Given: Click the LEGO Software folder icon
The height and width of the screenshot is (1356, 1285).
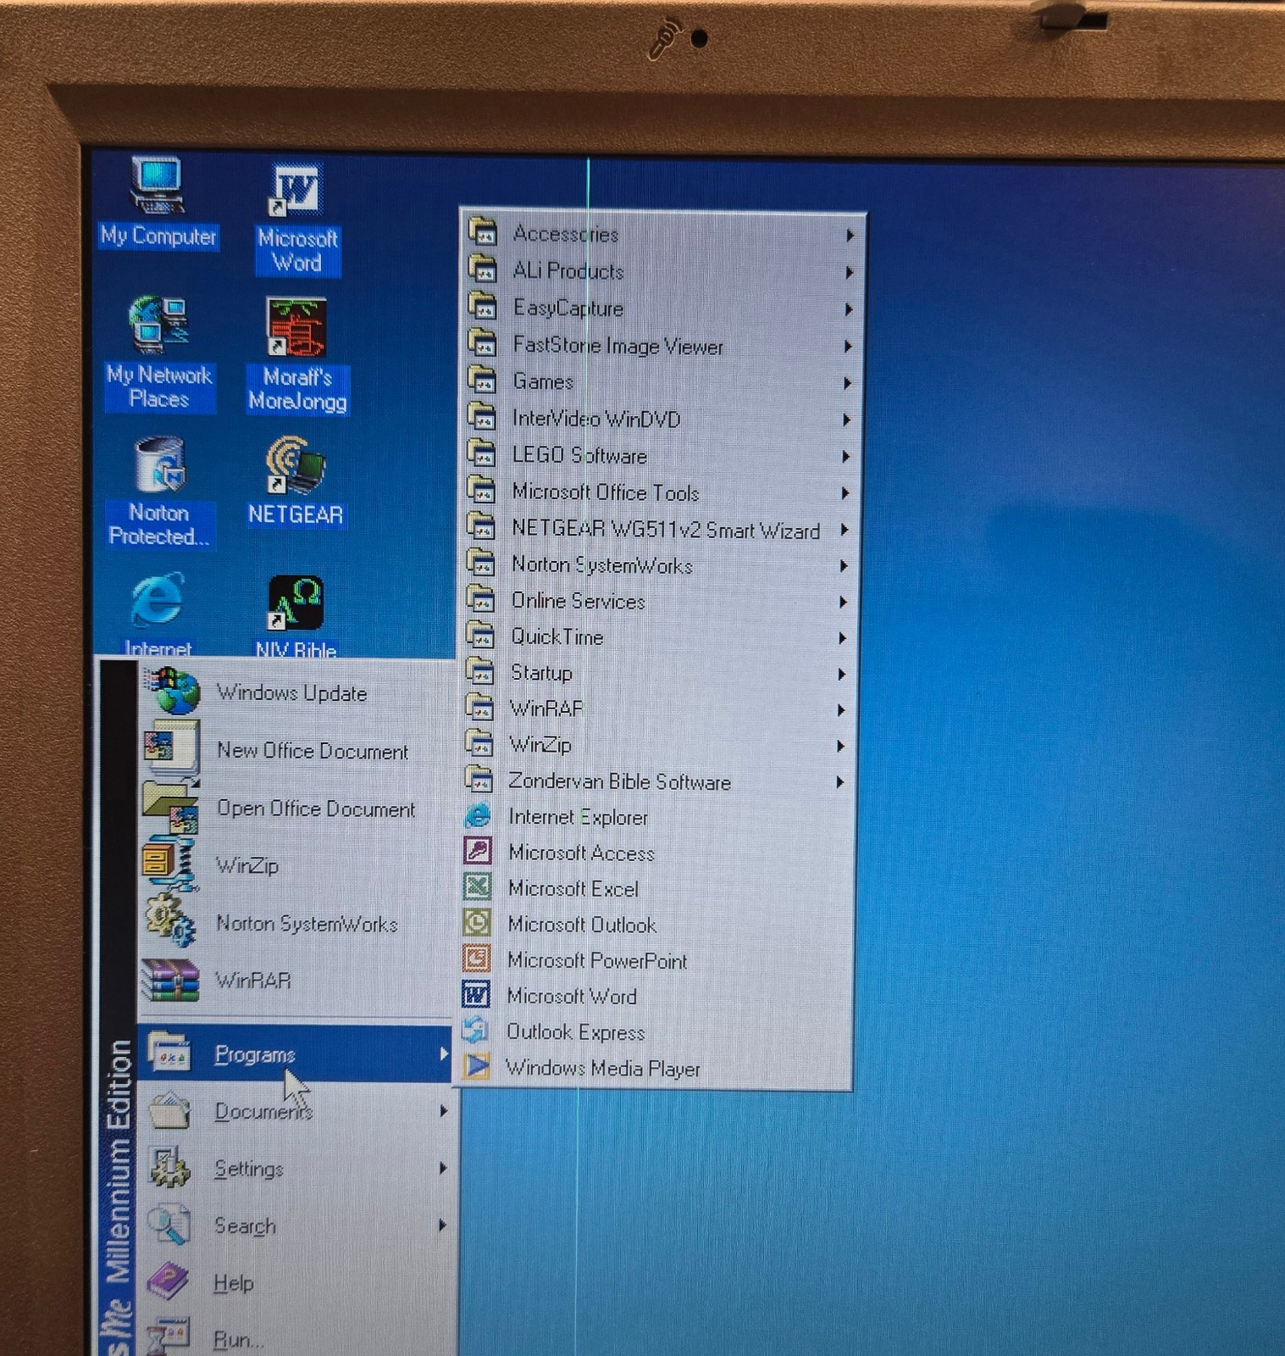Looking at the screenshot, I should (x=481, y=453).
